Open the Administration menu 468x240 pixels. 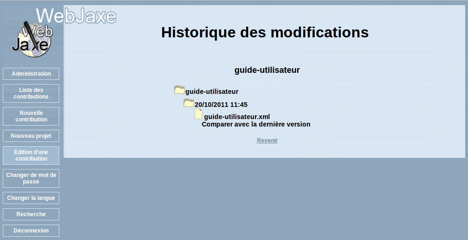[31, 74]
